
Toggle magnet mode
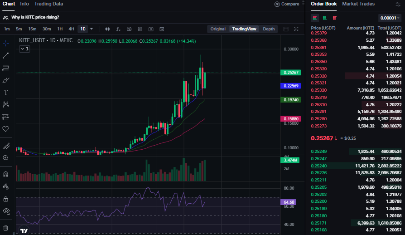pyautogui.click(x=6, y=174)
